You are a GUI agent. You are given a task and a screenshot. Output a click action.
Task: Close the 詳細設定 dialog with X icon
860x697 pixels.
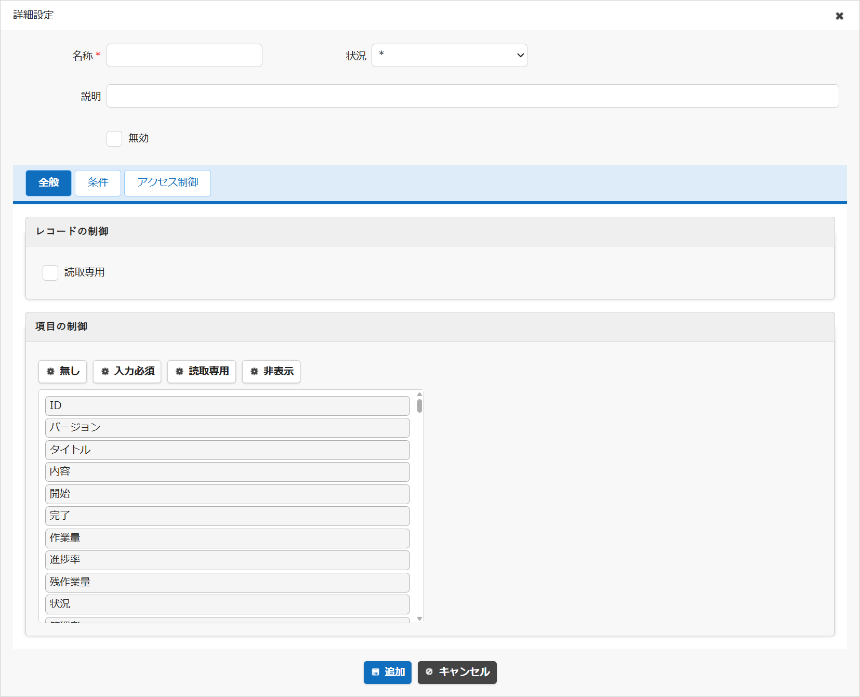(x=839, y=16)
